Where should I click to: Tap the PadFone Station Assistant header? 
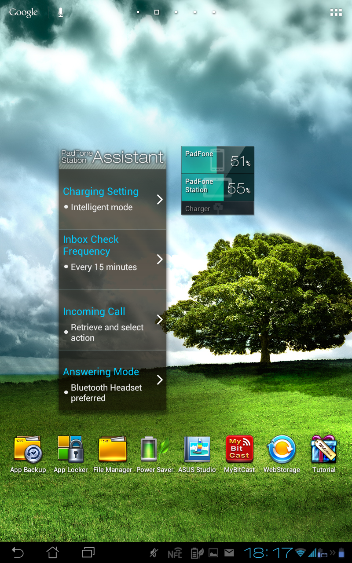tap(113, 157)
